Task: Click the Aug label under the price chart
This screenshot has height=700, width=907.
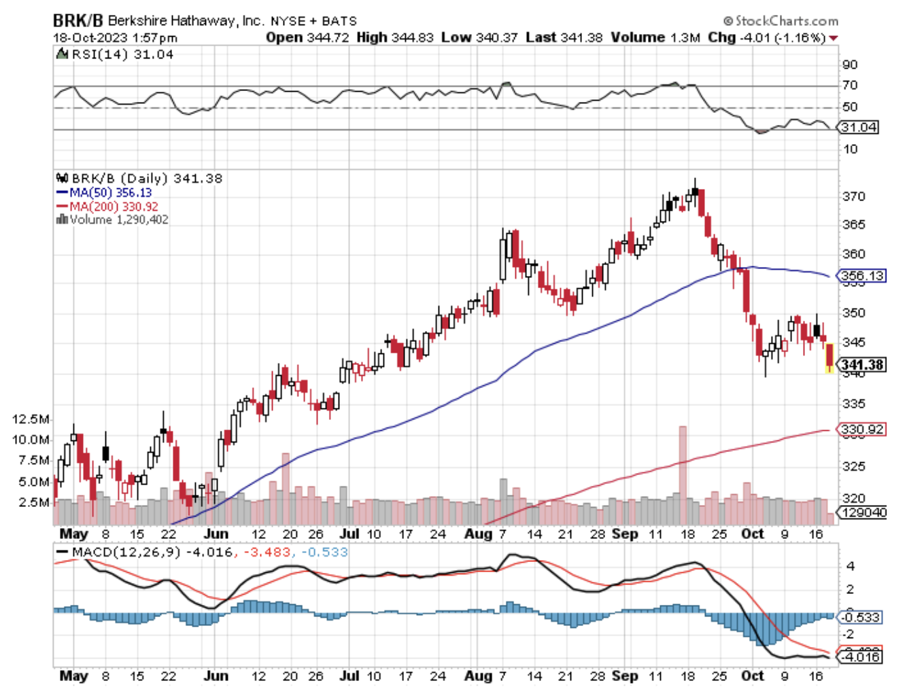Action: (479, 534)
